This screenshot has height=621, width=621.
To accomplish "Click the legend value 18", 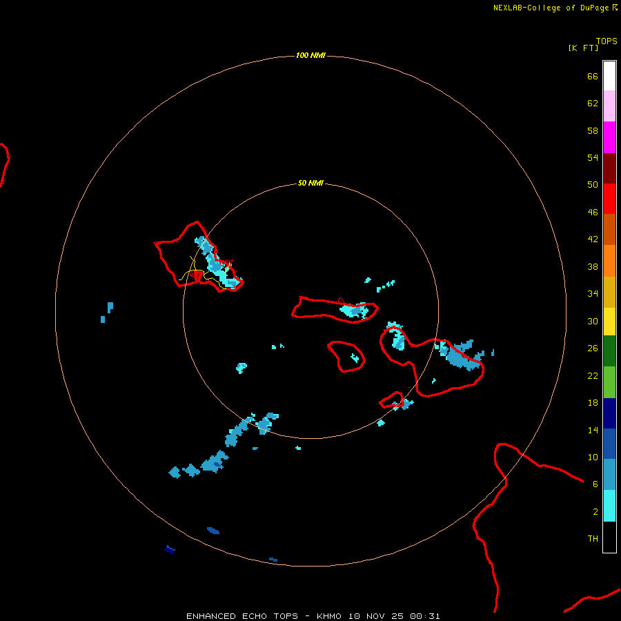I will click(593, 403).
